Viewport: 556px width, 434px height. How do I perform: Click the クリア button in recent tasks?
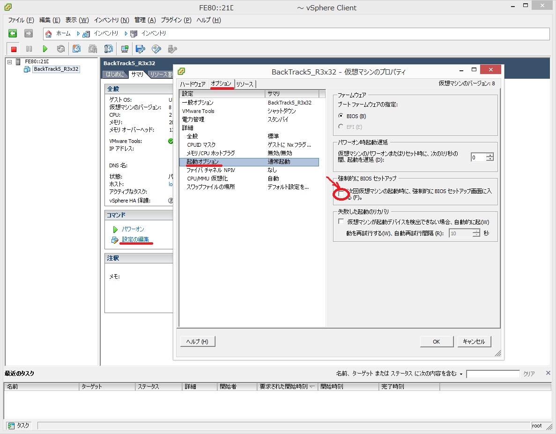pos(529,374)
